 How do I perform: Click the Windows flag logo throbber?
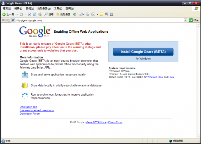pyautogui.click(x=196, y=8)
